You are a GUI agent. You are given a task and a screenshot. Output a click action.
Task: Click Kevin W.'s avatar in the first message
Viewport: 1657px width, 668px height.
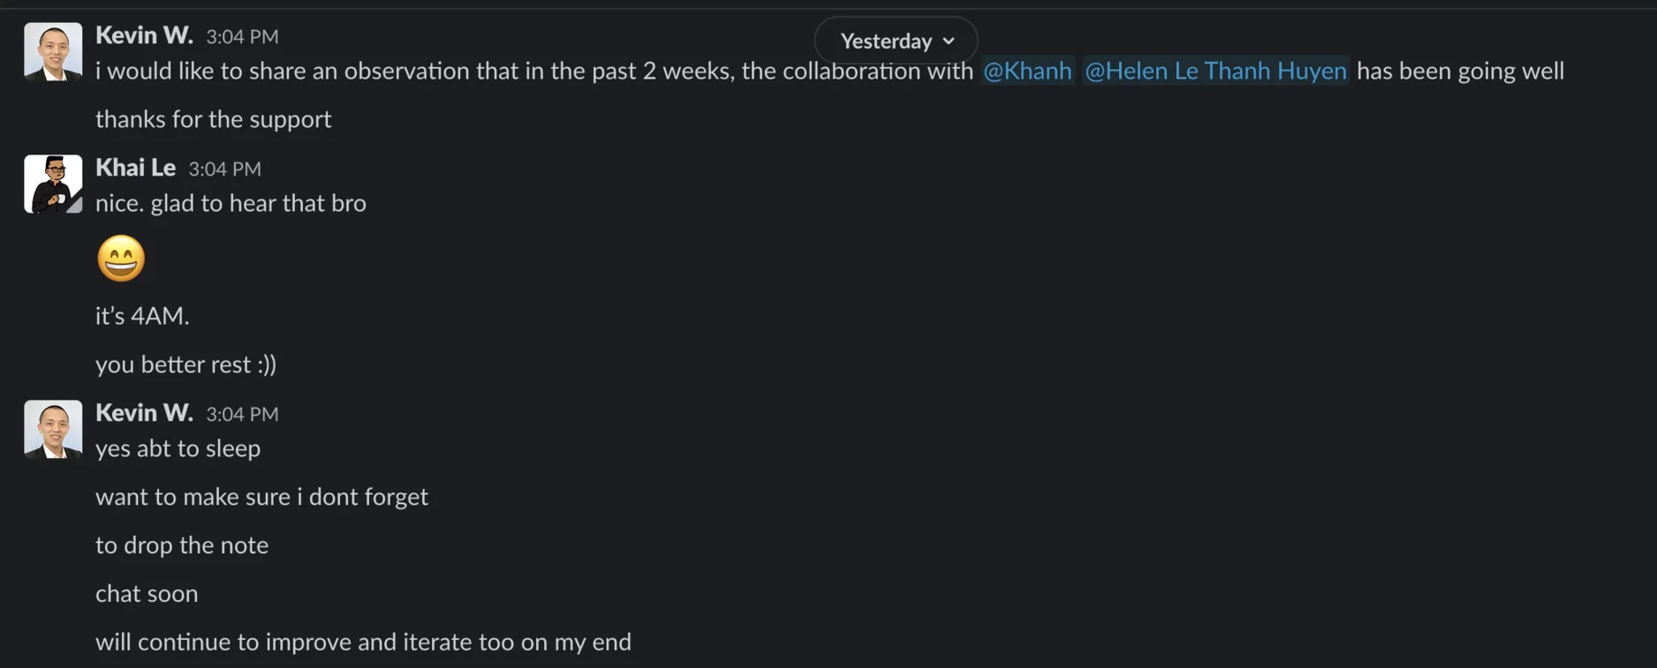click(x=53, y=52)
